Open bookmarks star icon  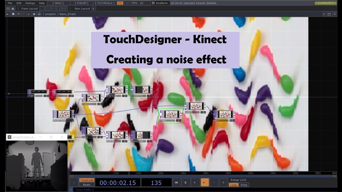coord(34,14)
